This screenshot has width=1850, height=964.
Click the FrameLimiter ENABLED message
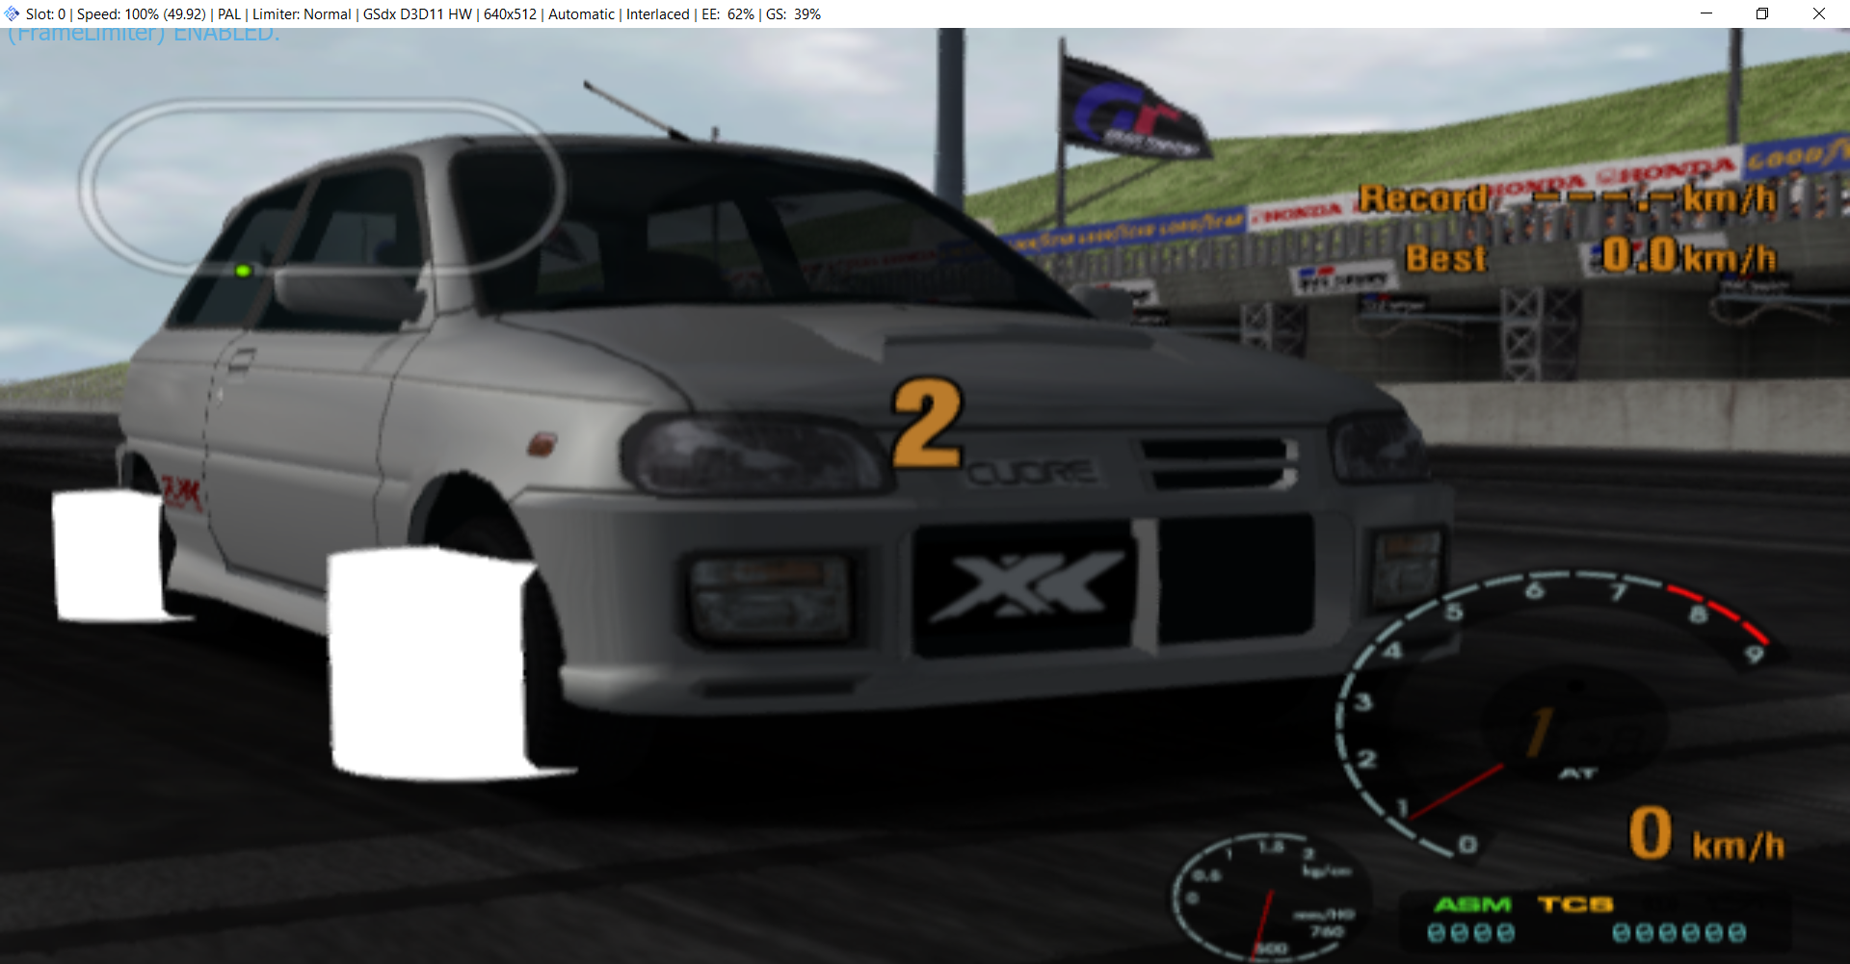pyautogui.click(x=144, y=35)
